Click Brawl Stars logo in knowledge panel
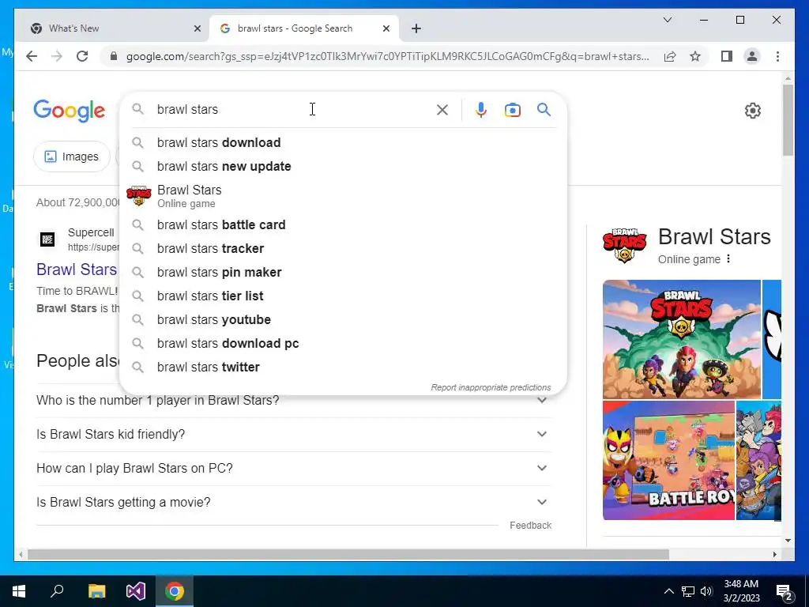The height and width of the screenshot is (607, 809). click(624, 245)
